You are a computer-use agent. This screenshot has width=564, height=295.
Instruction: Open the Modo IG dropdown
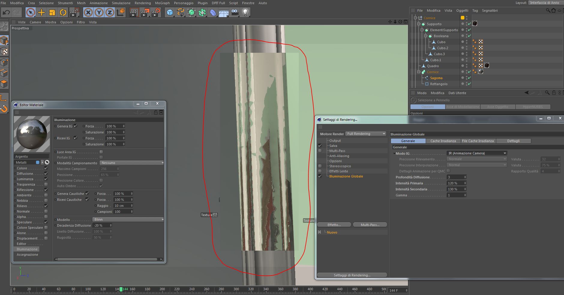pos(477,153)
